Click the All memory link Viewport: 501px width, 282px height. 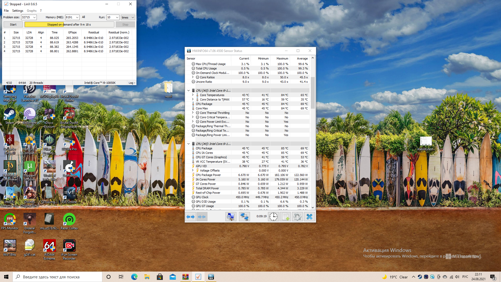point(83,17)
